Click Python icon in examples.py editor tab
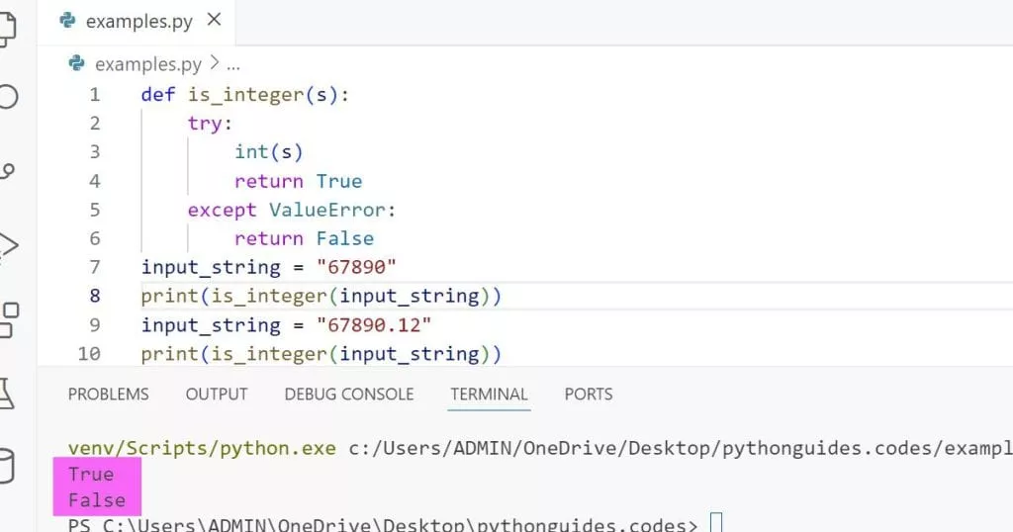The width and height of the screenshot is (1013, 532). click(68, 20)
